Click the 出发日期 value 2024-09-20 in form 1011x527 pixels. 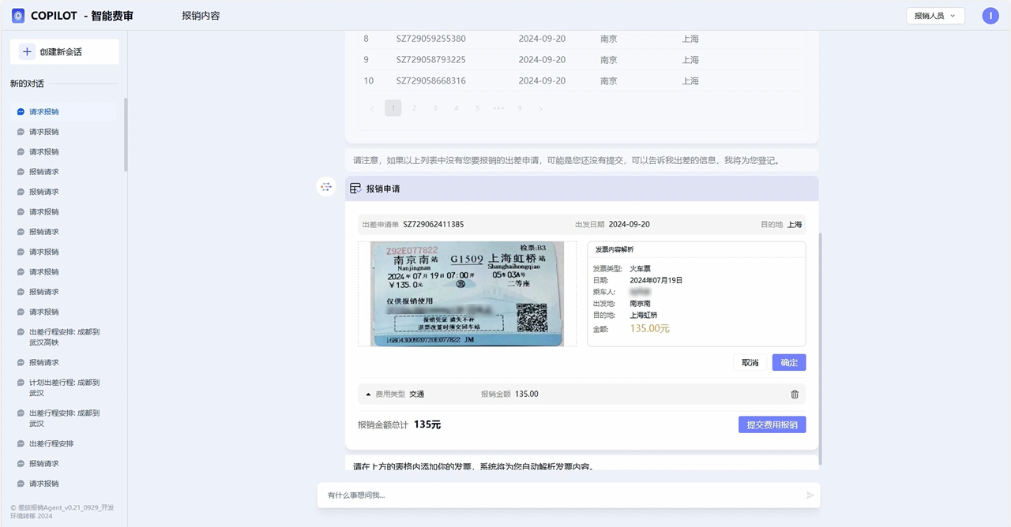pyautogui.click(x=629, y=224)
